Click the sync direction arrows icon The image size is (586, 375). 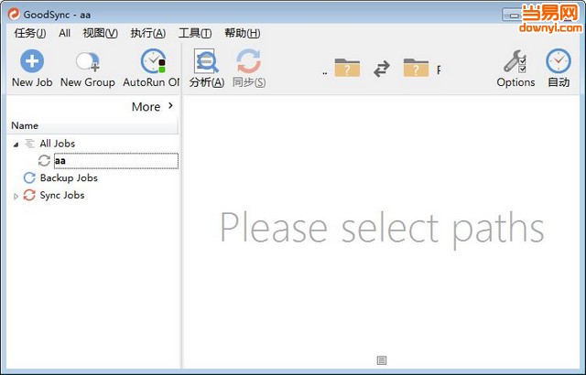(382, 68)
